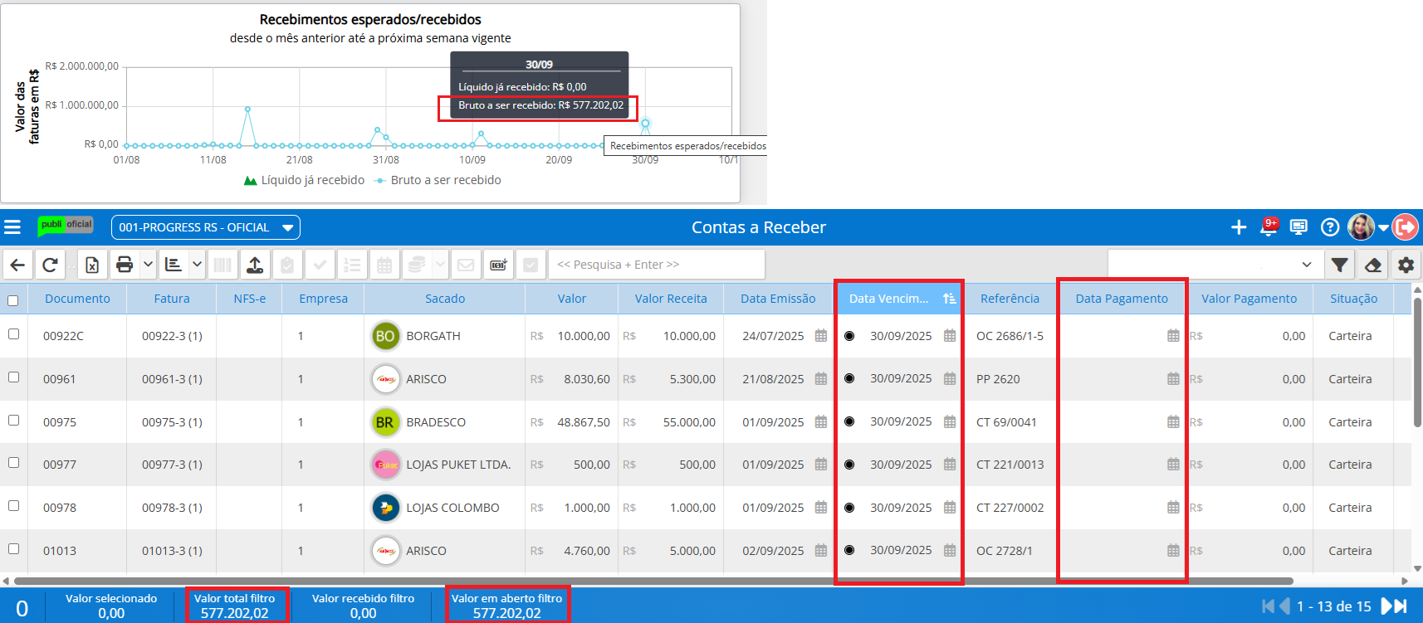Export the list to Excel
The image size is (1423, 623).
pos(92,265)
